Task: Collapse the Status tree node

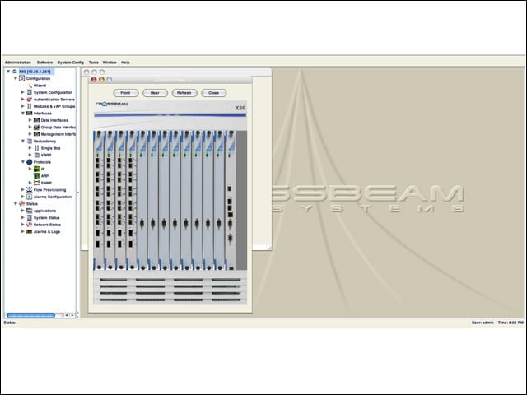Action: point(16,203)
